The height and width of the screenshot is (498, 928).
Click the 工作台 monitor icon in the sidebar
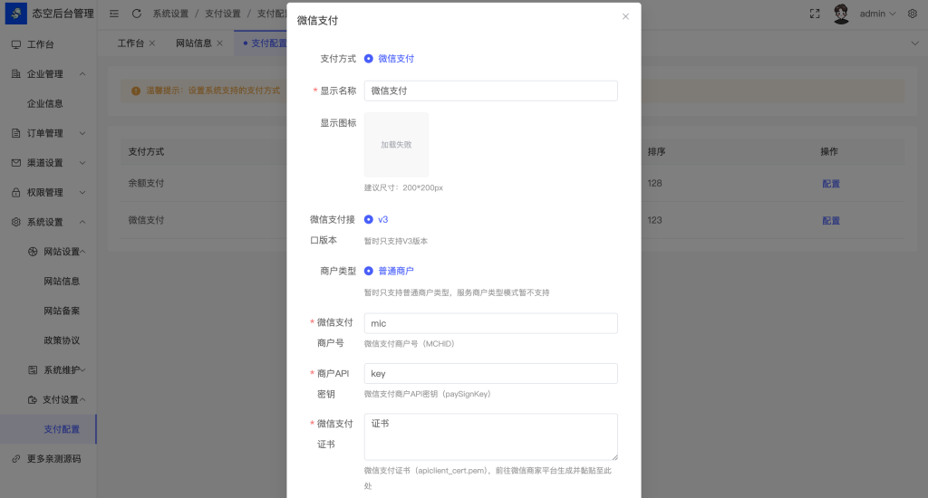tap(16, 44)
